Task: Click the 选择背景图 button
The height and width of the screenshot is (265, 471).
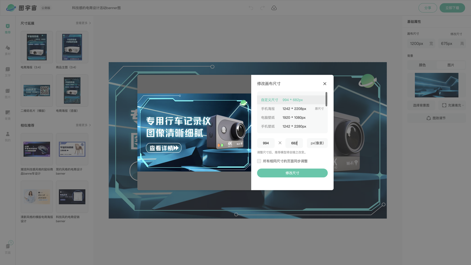Action: point(421,105)
